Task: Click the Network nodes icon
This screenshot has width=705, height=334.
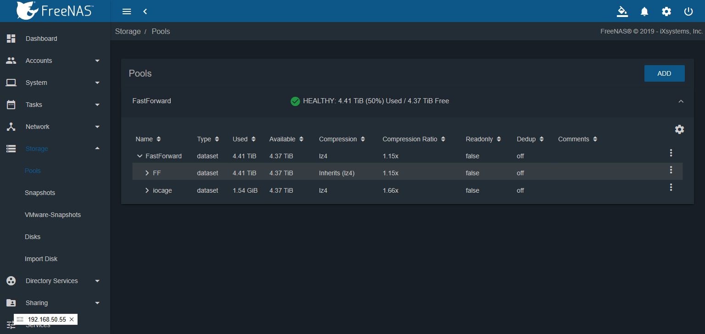Action: 11,127
